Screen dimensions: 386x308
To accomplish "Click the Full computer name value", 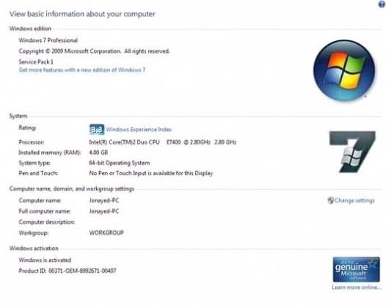I will pos(104,211).
